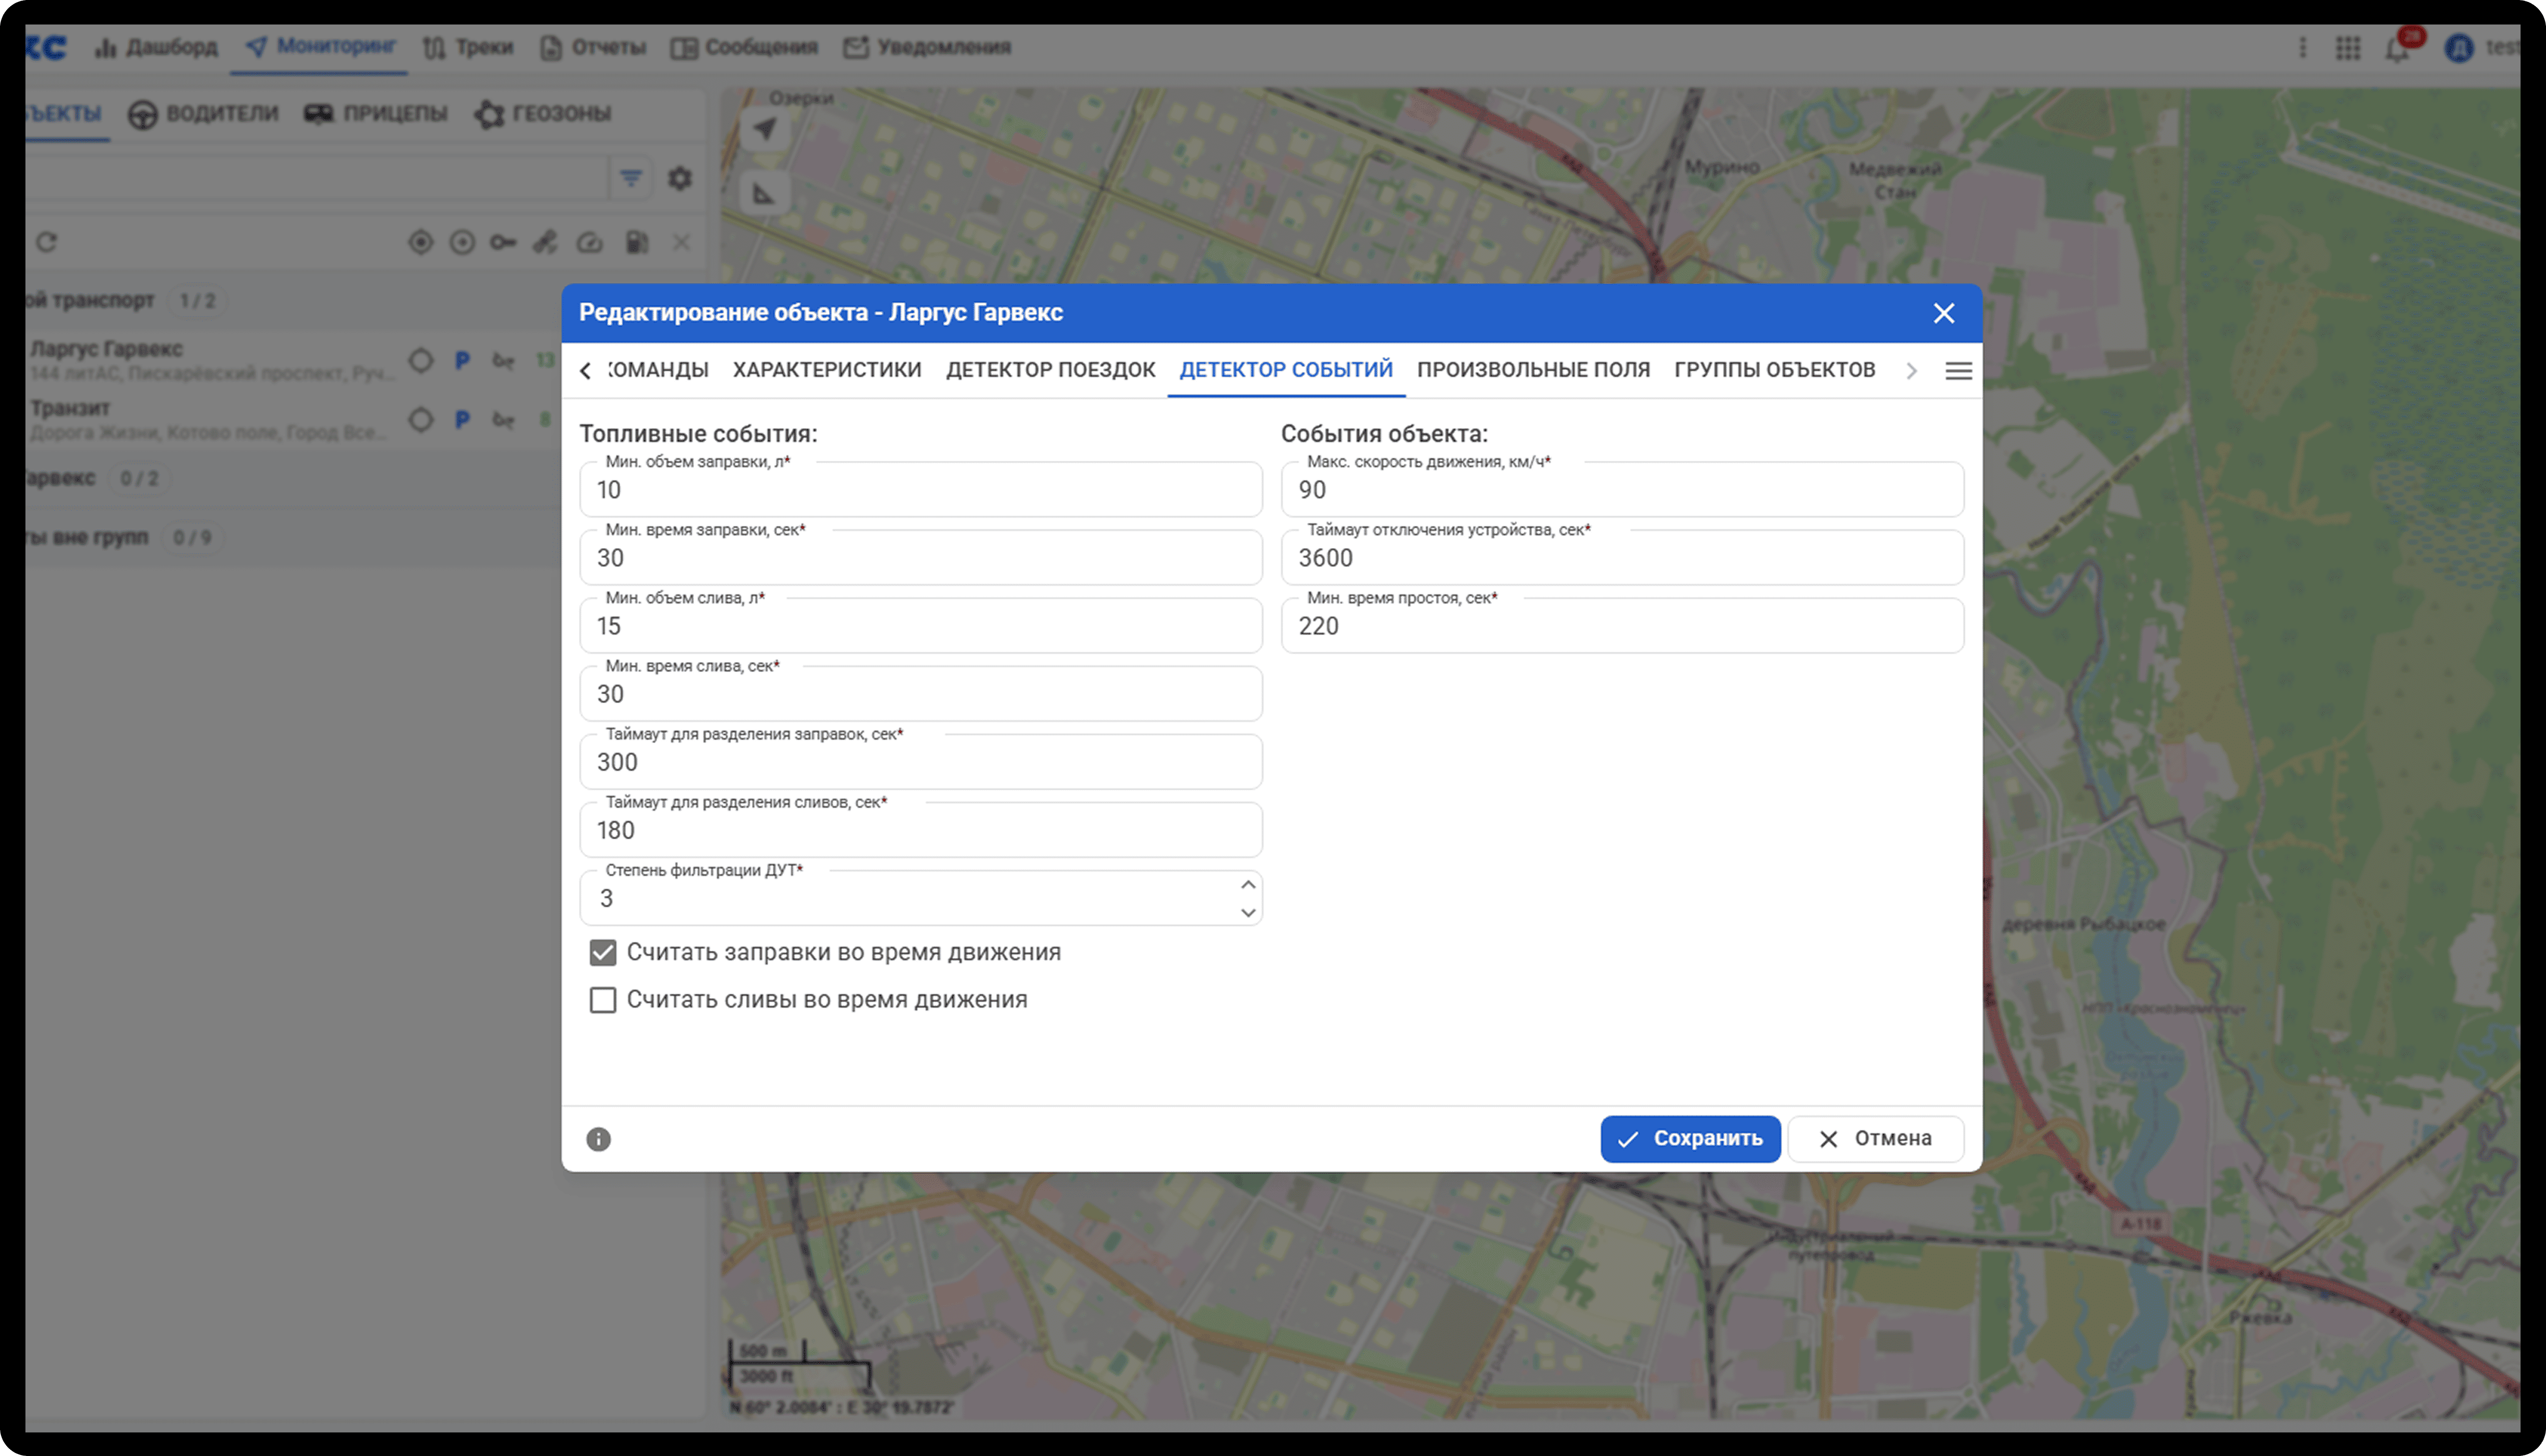This screenshot has height=1456, width=2546.
Task: Click the map ruler measurement tool
Action: 765,194
